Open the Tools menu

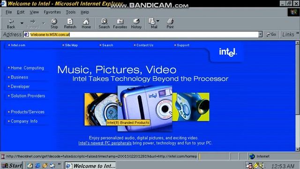pos(71,12)
